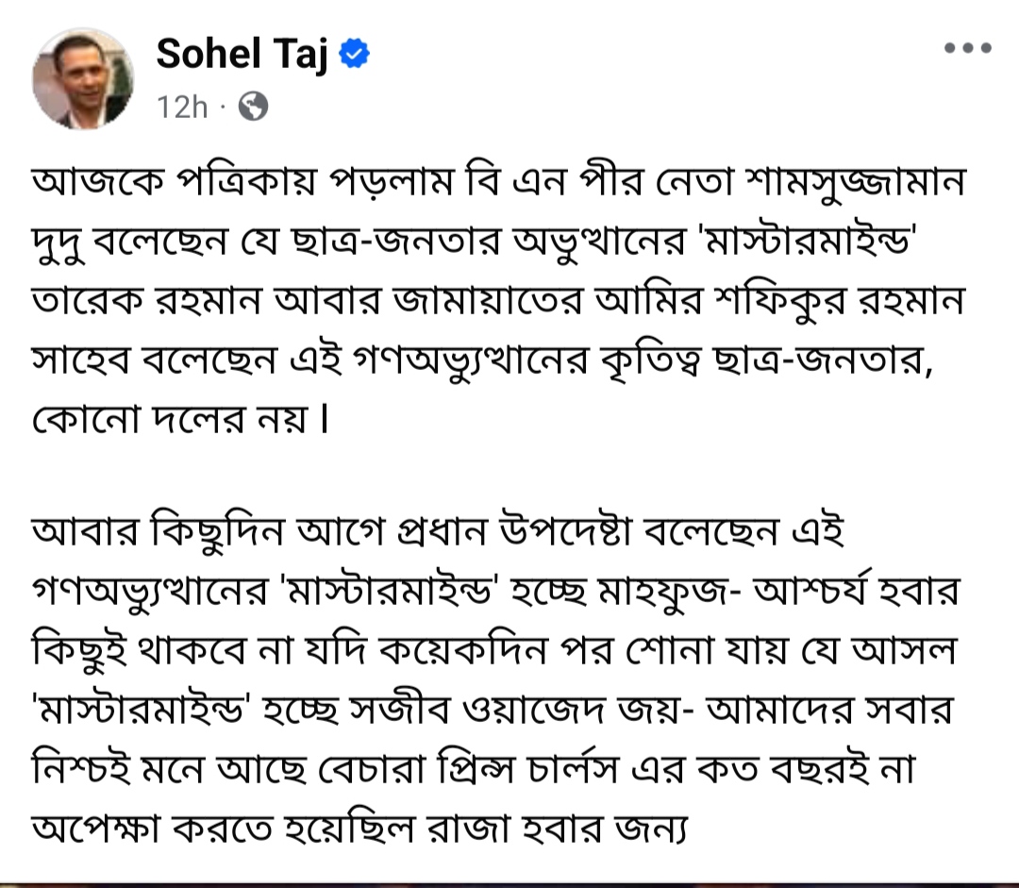
Task: Open Sohel Taj's profile picture
Action: [x=83, y=78]
